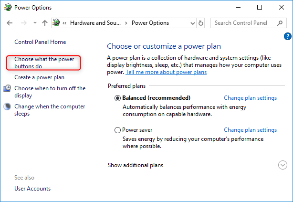Click the sleep moon icon
Image resolution: width=293 pixels, height=202 pixels.
click(x=8, y=106)
